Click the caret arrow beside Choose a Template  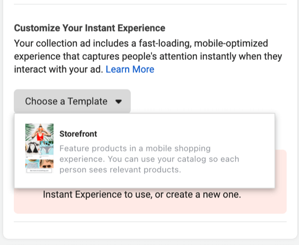click(119, 102)
